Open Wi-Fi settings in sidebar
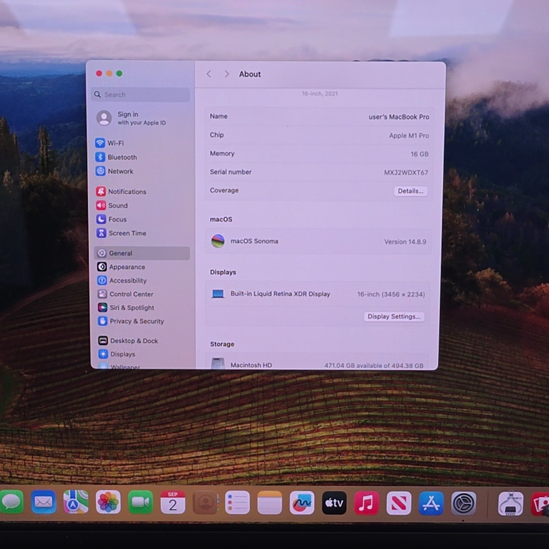This screenshot has height=549, width=549. pyautogui.click(x=110, y=143)
